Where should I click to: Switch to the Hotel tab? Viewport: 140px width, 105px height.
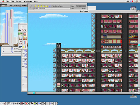24,6
